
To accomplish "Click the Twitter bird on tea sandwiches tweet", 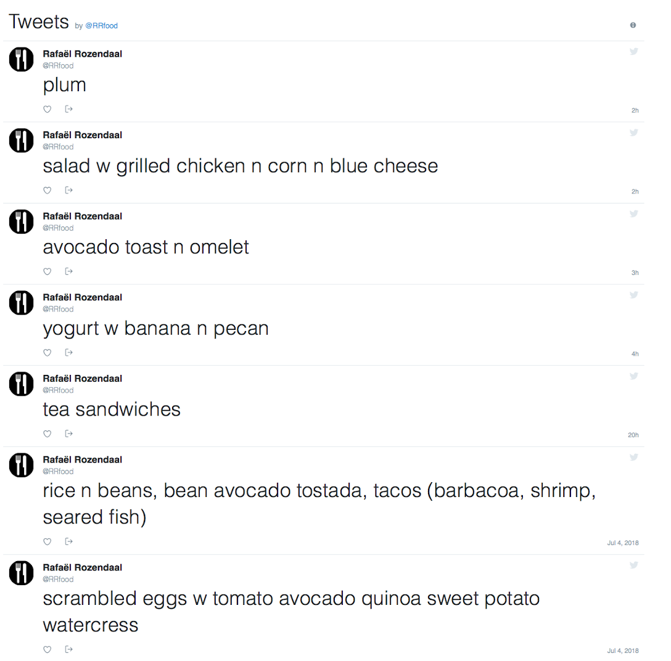I will coord(634,376).
